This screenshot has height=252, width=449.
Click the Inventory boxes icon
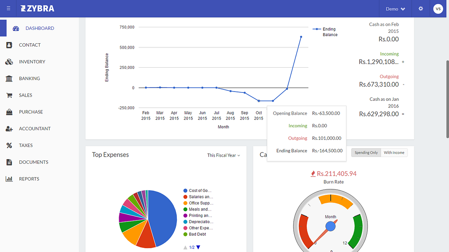(9, 62)
